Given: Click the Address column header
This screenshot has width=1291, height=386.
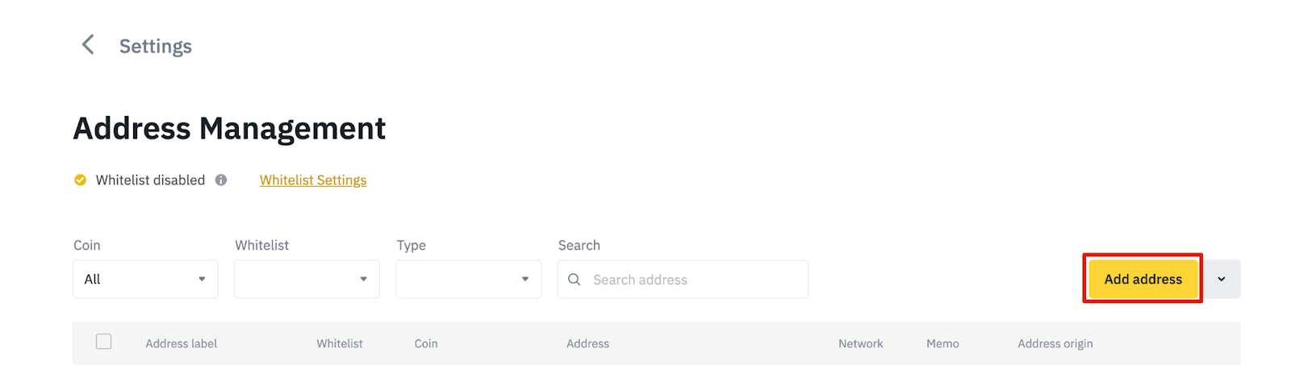Looking at the screenshot, I should coord(587,343).
